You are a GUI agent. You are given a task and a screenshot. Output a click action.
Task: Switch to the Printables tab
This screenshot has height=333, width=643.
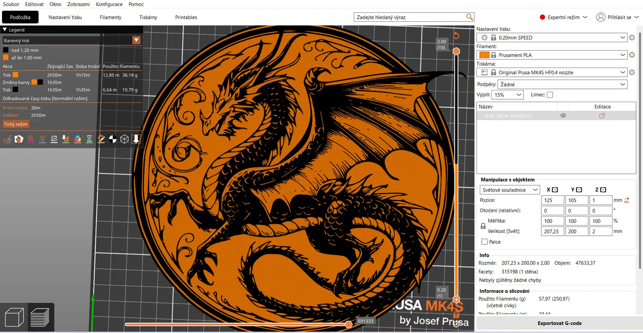[x=186, y=17]
